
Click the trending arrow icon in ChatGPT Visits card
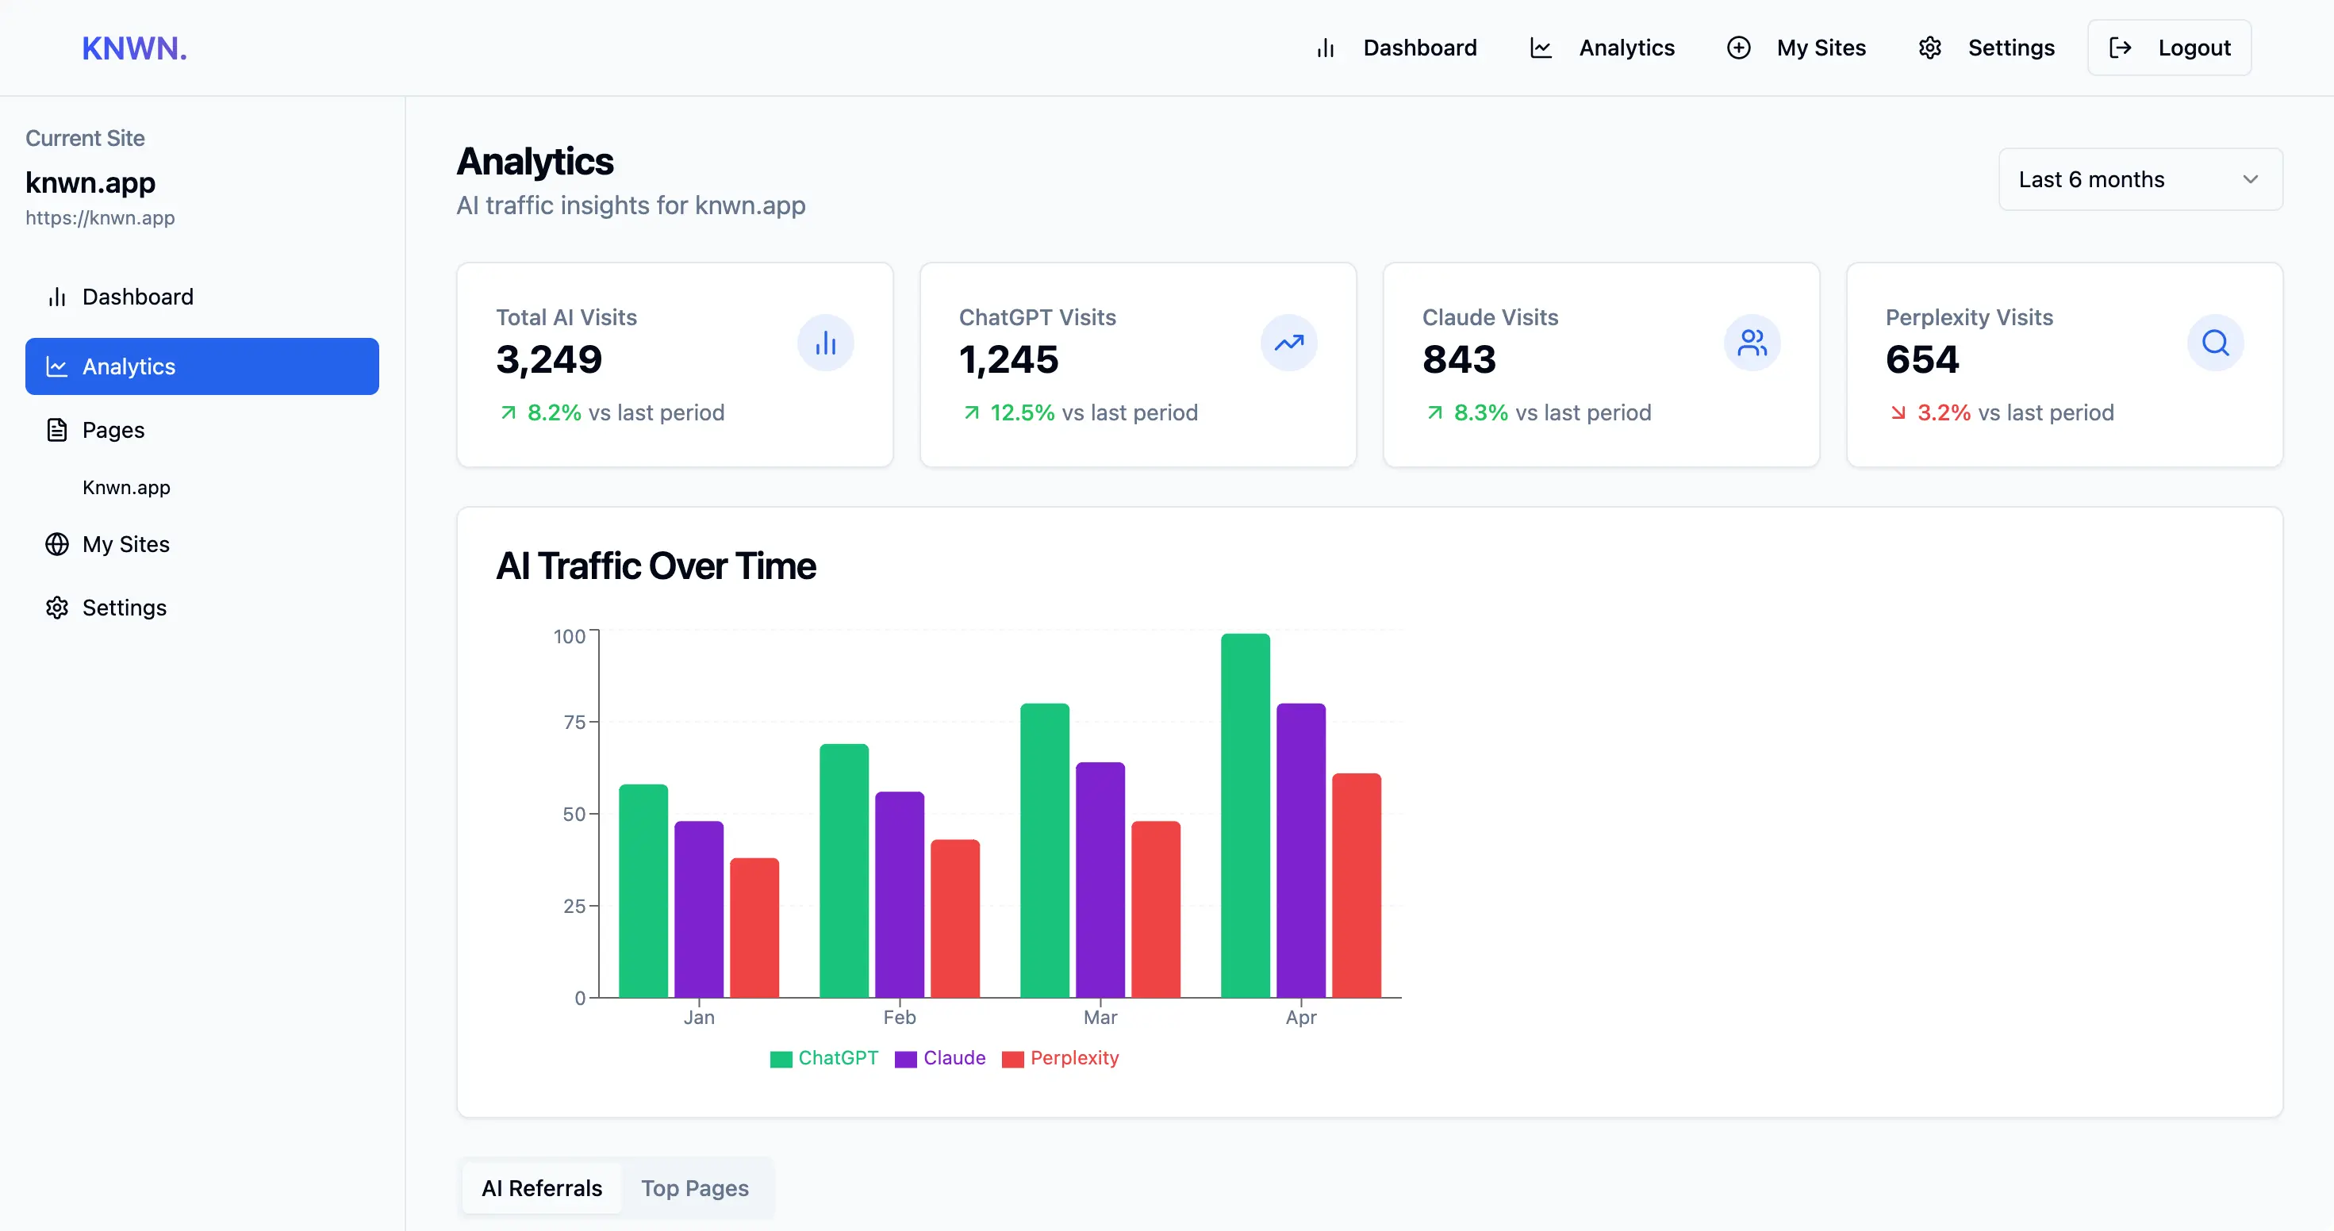tap(1288, 343)
